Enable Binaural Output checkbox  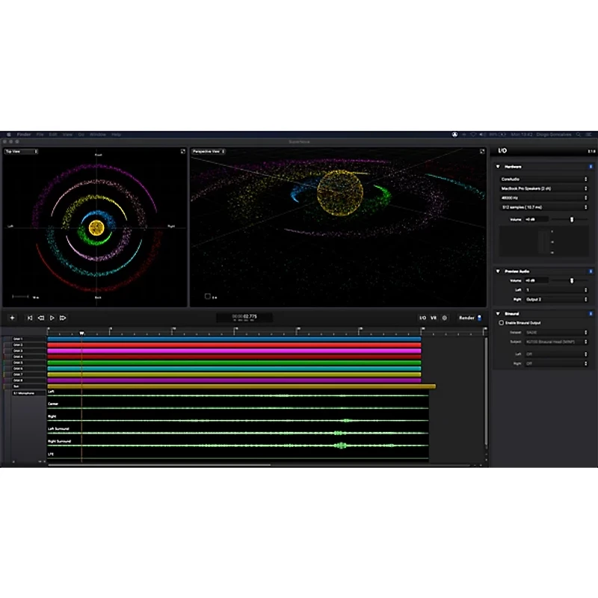[502, 322]
